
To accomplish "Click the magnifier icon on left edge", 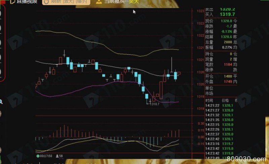I will (x=1, y=102).
